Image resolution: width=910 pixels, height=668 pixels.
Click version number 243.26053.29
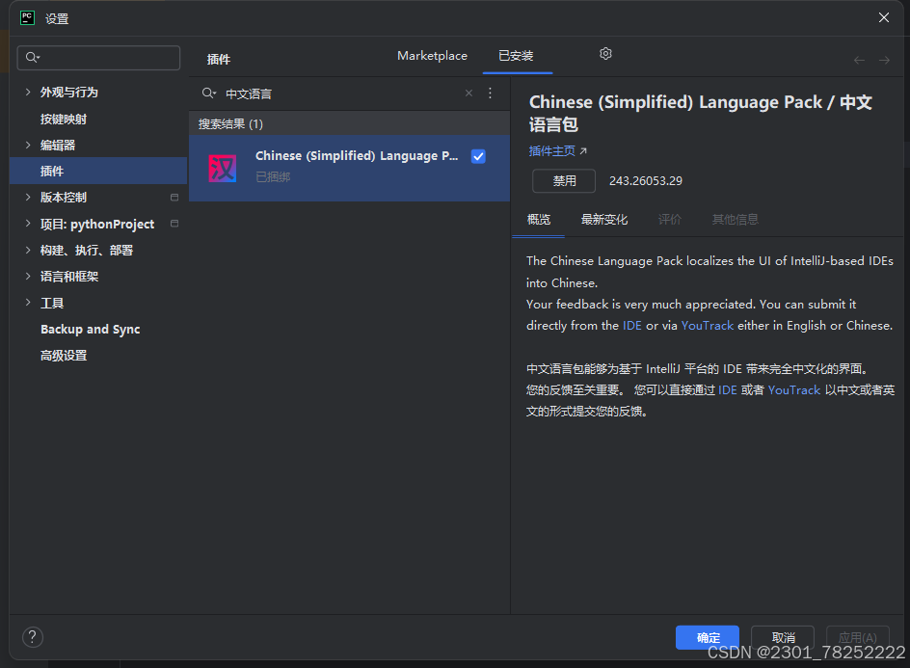(645, 180)
